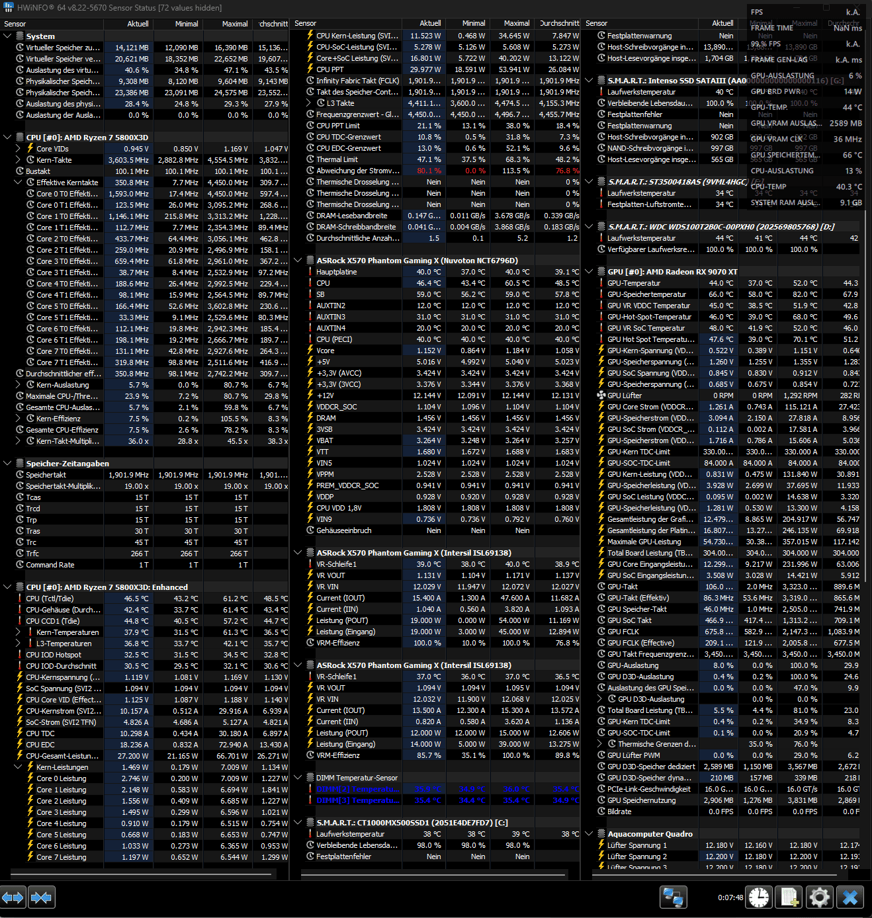
Task: Open the remote network monitors icon
Action: point(673,897)
